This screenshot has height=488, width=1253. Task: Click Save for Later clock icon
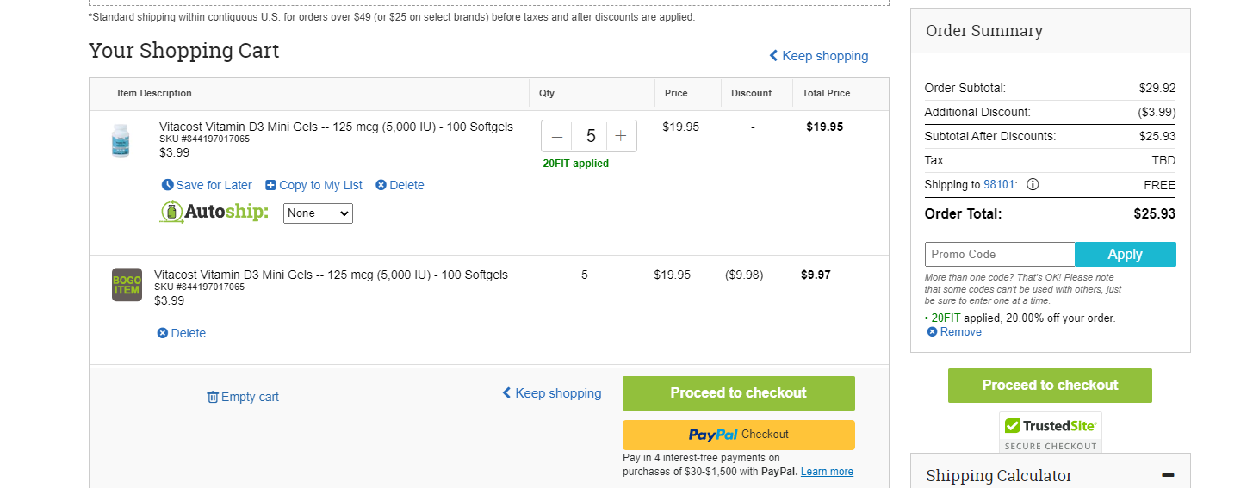(x=168, y=185)
